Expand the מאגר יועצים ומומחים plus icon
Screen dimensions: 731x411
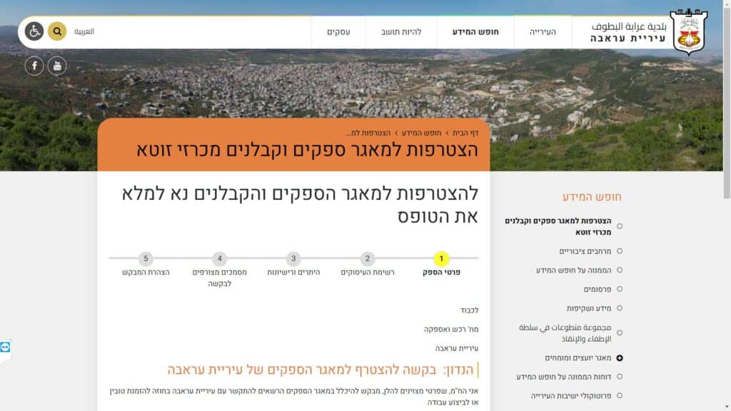point(619,357)
